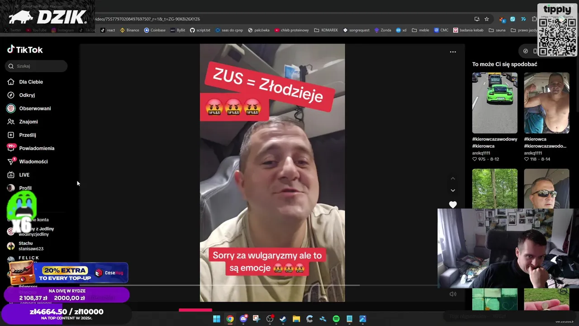This screenshot has width=579, height=326.
Task: Open arekq1111 profile under Porsche video
Action: point(481,153)
